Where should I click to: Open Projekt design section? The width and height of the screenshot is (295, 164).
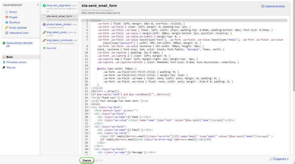13,17
